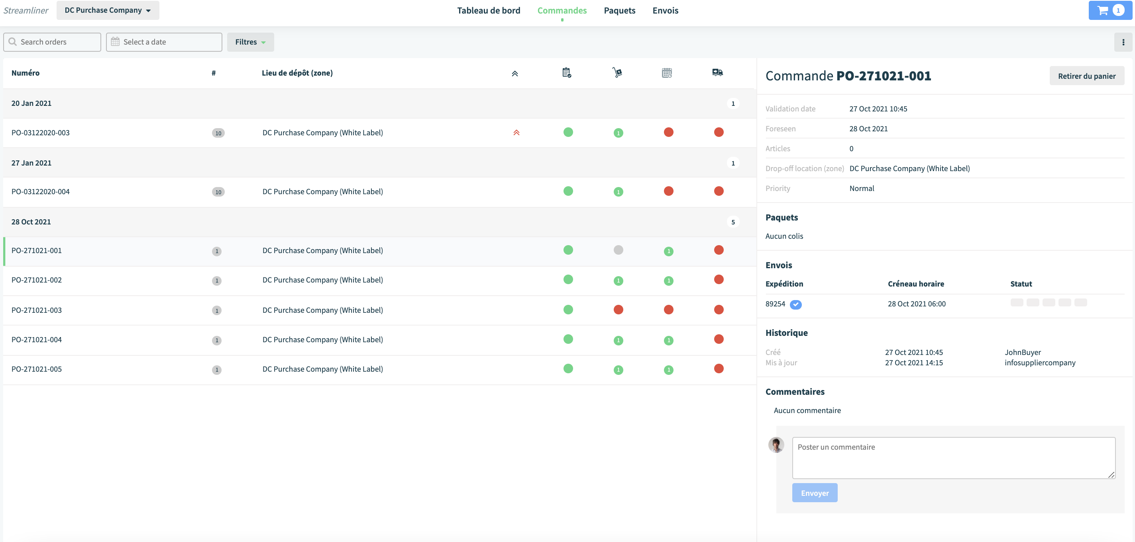Click the delivery truck column icon
The width and height of the screenshot is (1135, 542).
(717, 72)
